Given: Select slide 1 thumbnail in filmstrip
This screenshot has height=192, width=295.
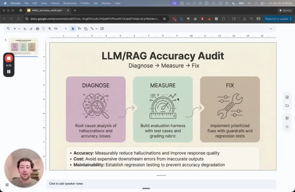Looking at the screenshot, I should point(23,46).
